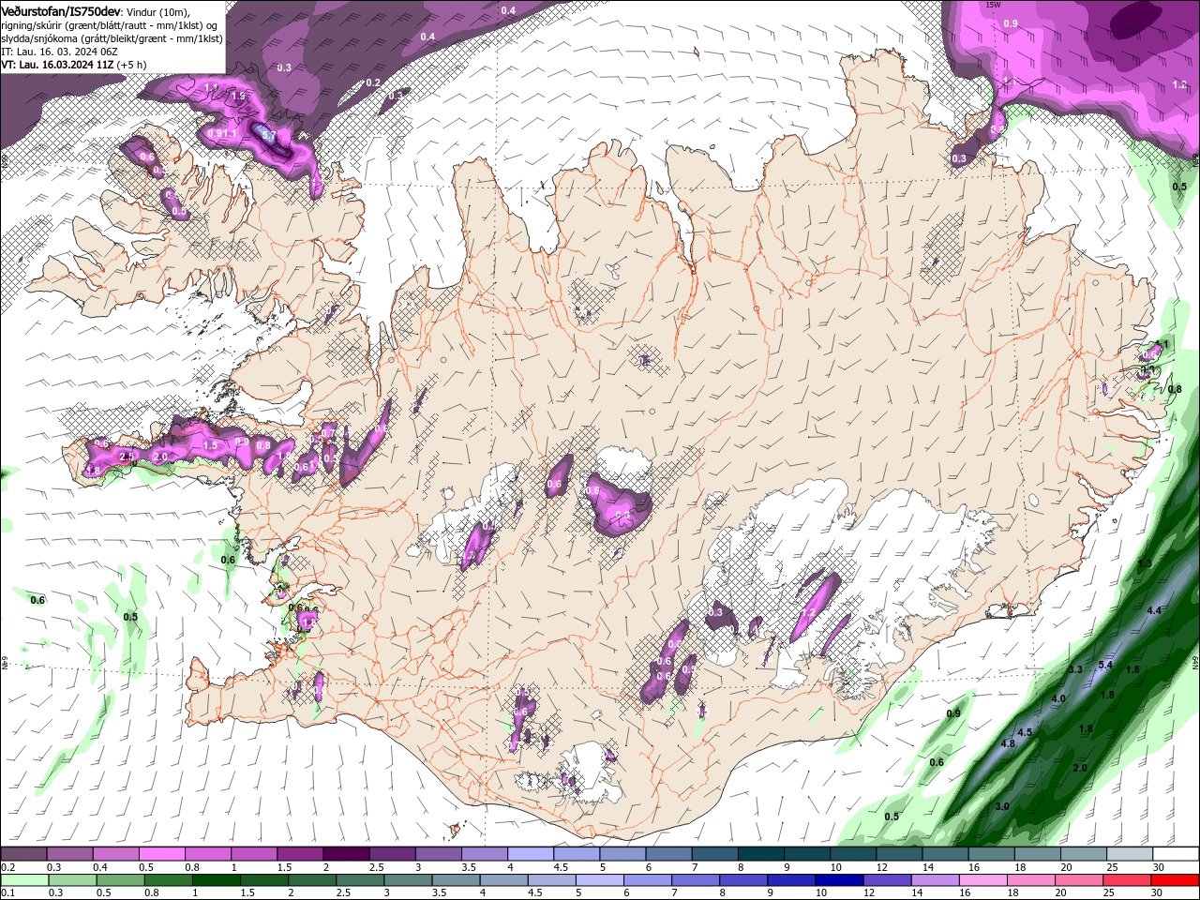Click the '5.4' precipitation value southeast of Iceland

[x=1105, y=665]
